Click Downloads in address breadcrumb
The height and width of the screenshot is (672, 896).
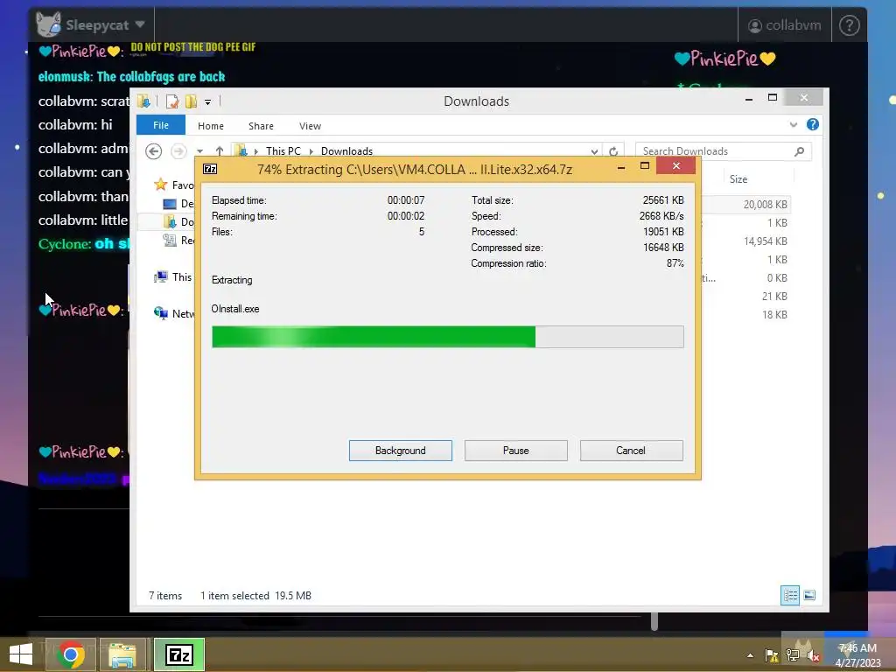(346, 150)
